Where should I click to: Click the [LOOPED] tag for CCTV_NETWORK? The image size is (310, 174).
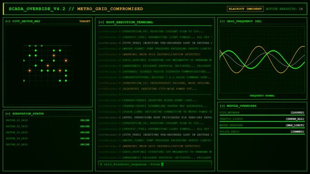tap(297, 113)
